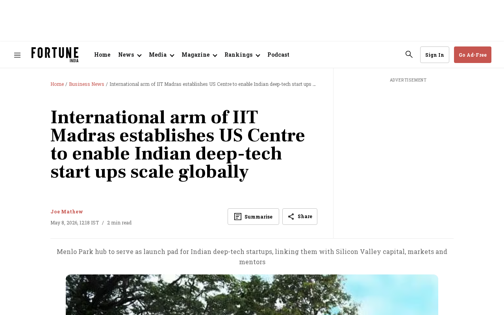This screenshot has height=315, width=504.
Task: Expand the Magazine dropdown chevron
Action: point(215,56)
